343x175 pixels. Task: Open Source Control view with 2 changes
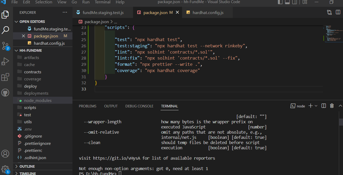click(x=5, y=46)
